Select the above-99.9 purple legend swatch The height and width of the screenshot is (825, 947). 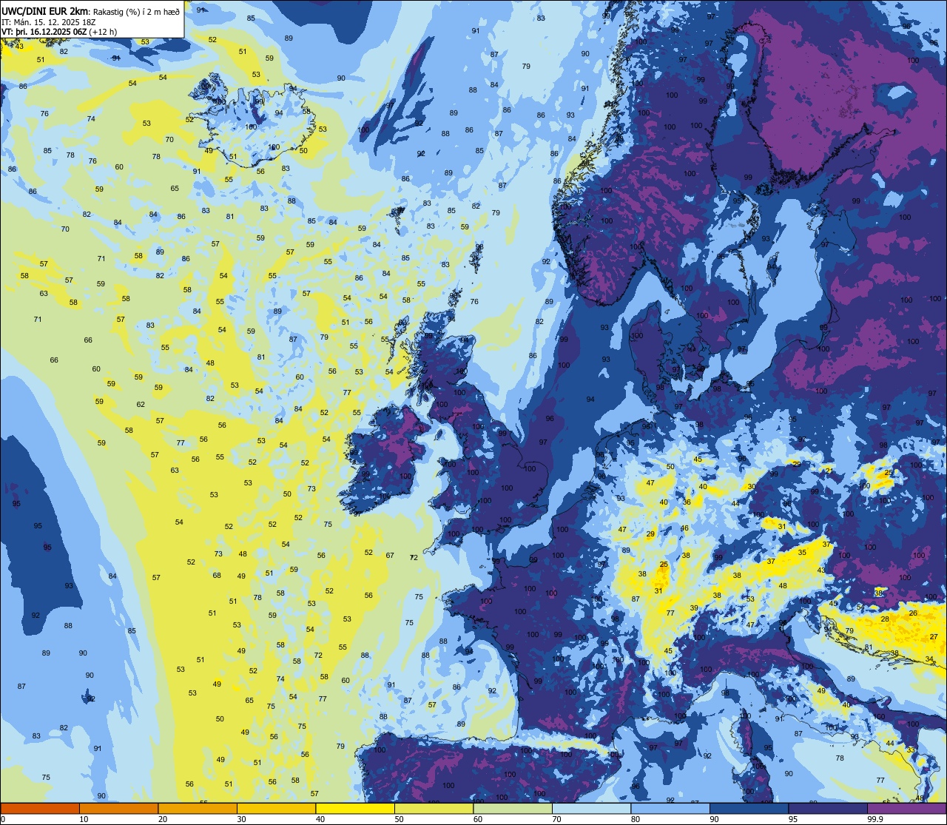(x=906, y=809)
